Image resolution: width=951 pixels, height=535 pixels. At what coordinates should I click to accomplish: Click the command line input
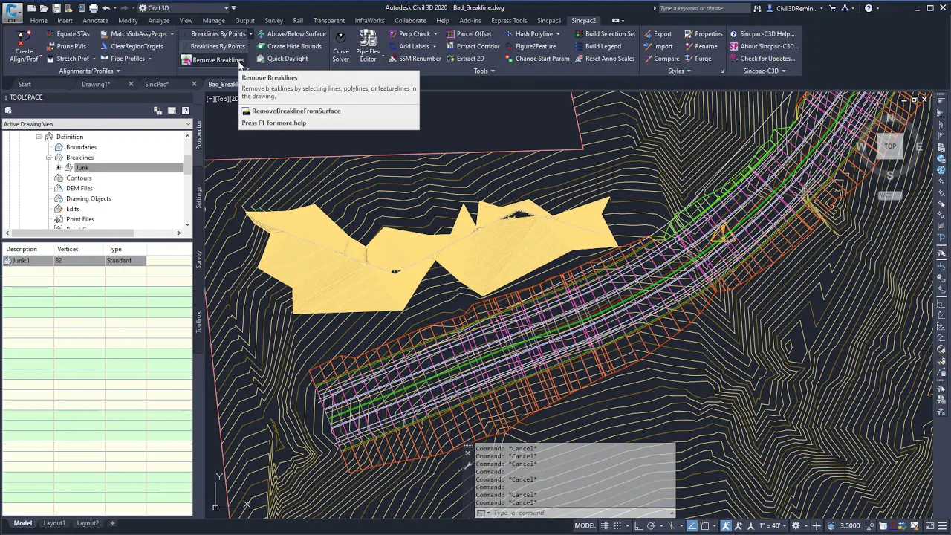pyautogui.click(x=580, y=513)
